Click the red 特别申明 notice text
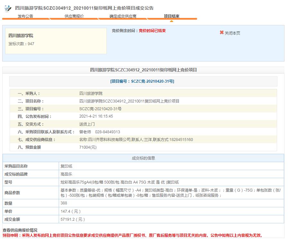 coord(132,235)
